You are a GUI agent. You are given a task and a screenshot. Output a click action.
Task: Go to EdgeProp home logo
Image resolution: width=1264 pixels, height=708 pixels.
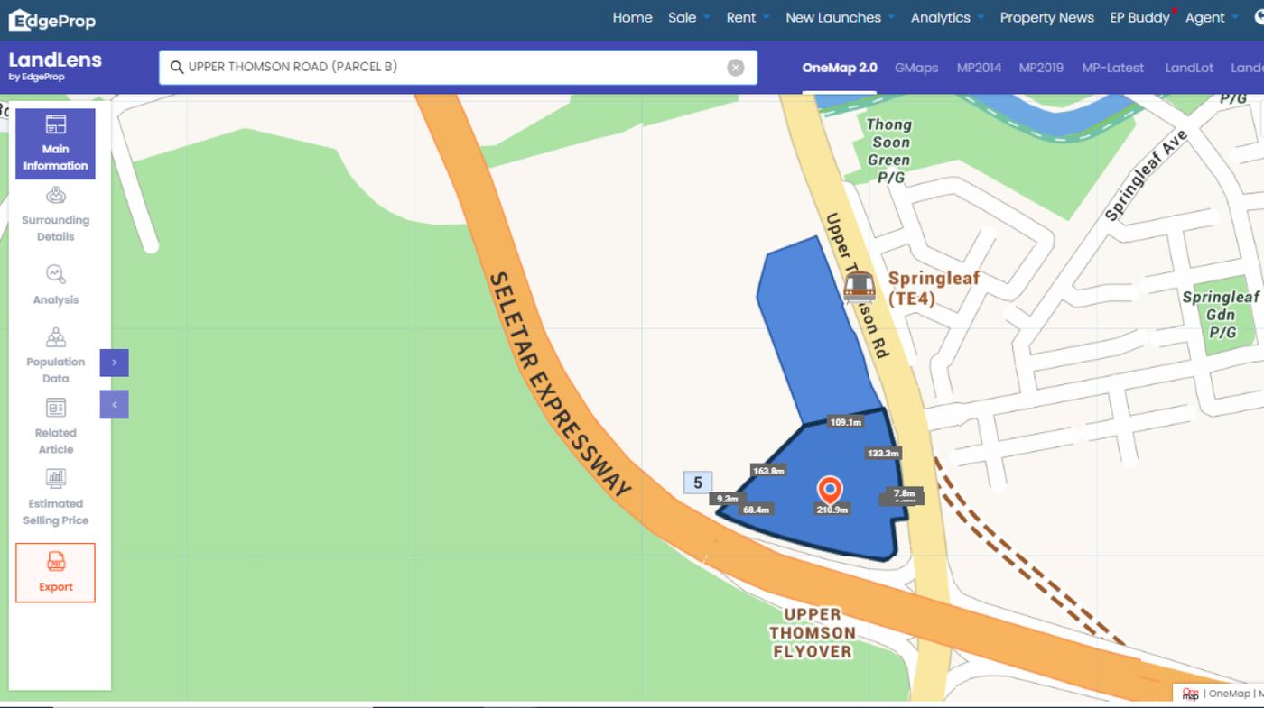coord(51,19)
